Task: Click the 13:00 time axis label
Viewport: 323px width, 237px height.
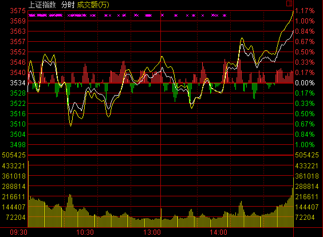Action: 152,232
